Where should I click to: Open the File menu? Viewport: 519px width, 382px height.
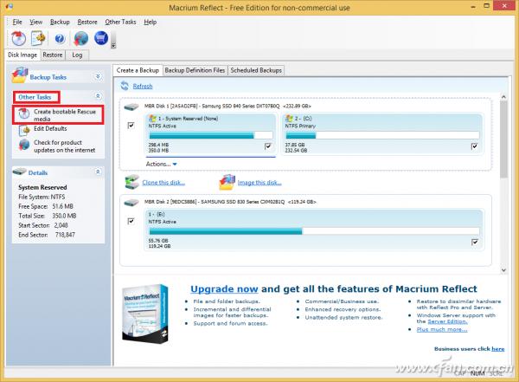(x=17, y=22)
